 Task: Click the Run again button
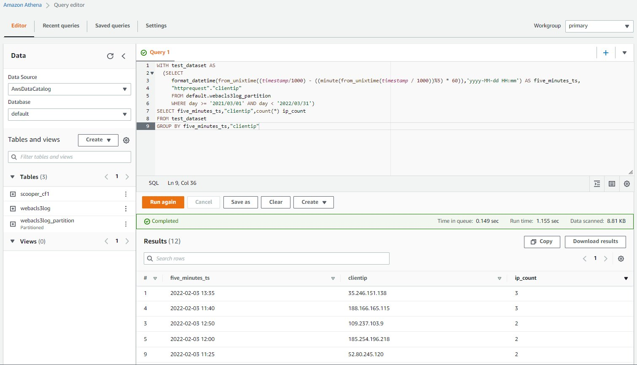pyautogui.click(x=163, y=202)
